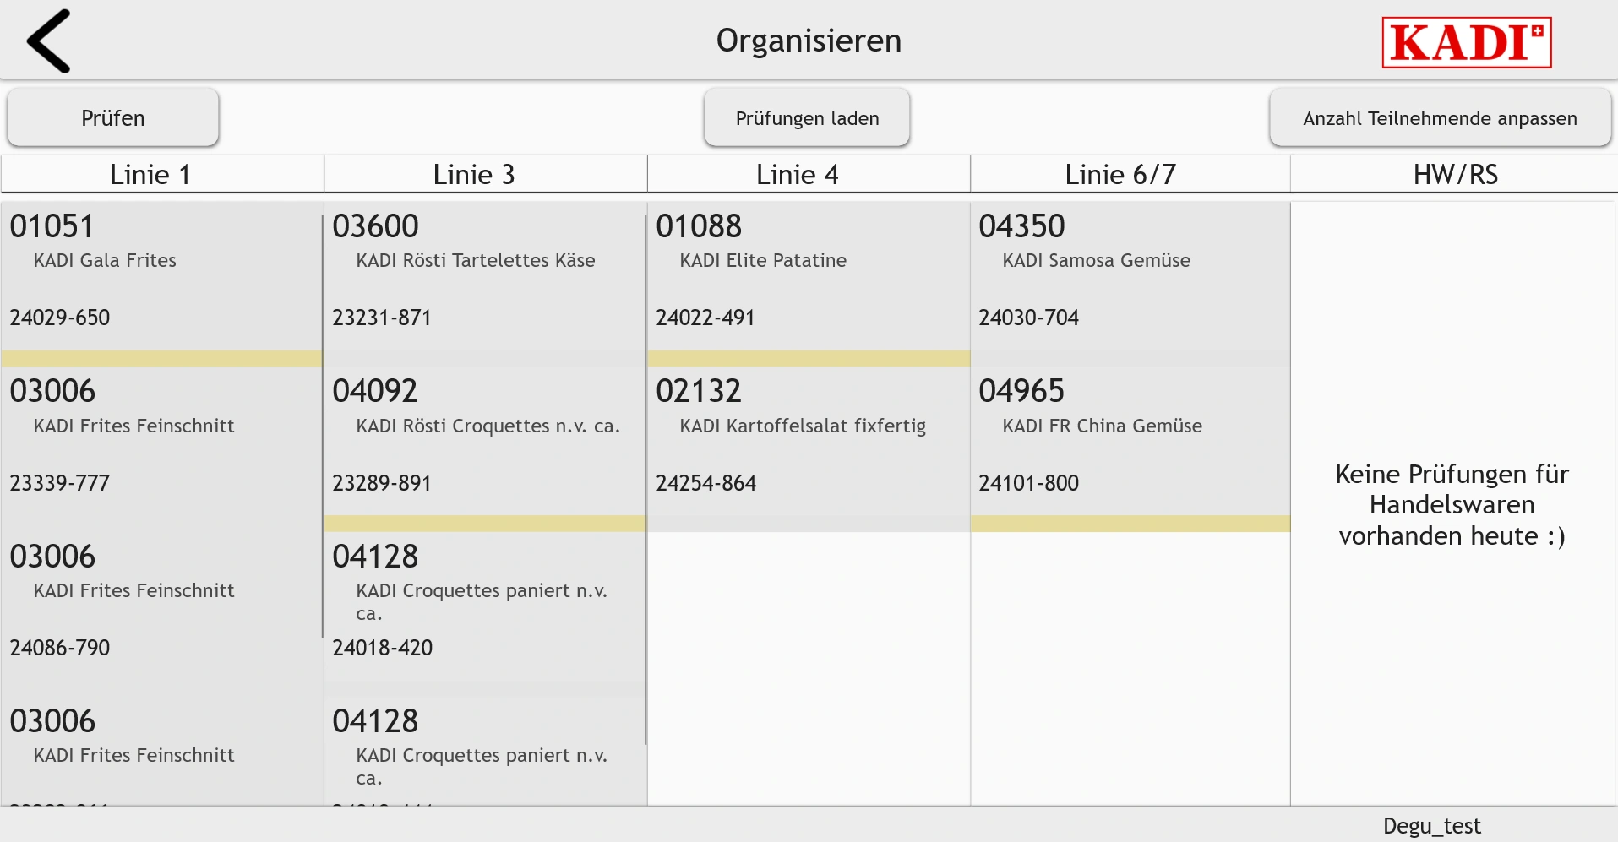Open Anzahl Teilnehmende anpassen
This screenshot has width=1618, height=842.
(1440, 118)
